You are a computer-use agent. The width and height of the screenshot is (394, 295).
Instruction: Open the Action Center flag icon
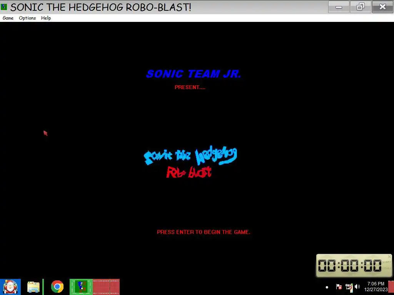tap(339, 287)
